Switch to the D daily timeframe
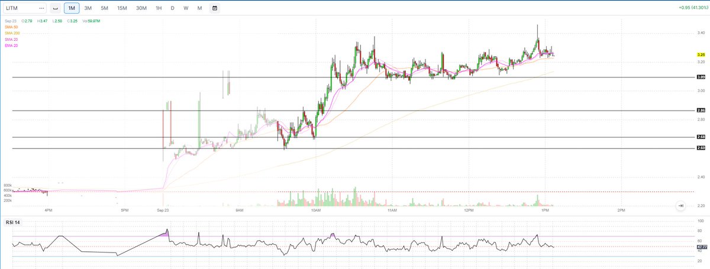Viewport: 710px width, 269px height. click(x=172, y=8)
